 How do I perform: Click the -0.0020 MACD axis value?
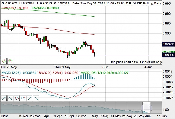(x=167, y=93)
